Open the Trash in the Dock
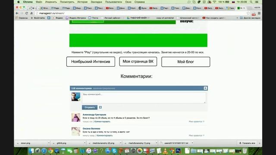Image resolution: width=276 pixels, height=155 pixels. coord(245,151)
